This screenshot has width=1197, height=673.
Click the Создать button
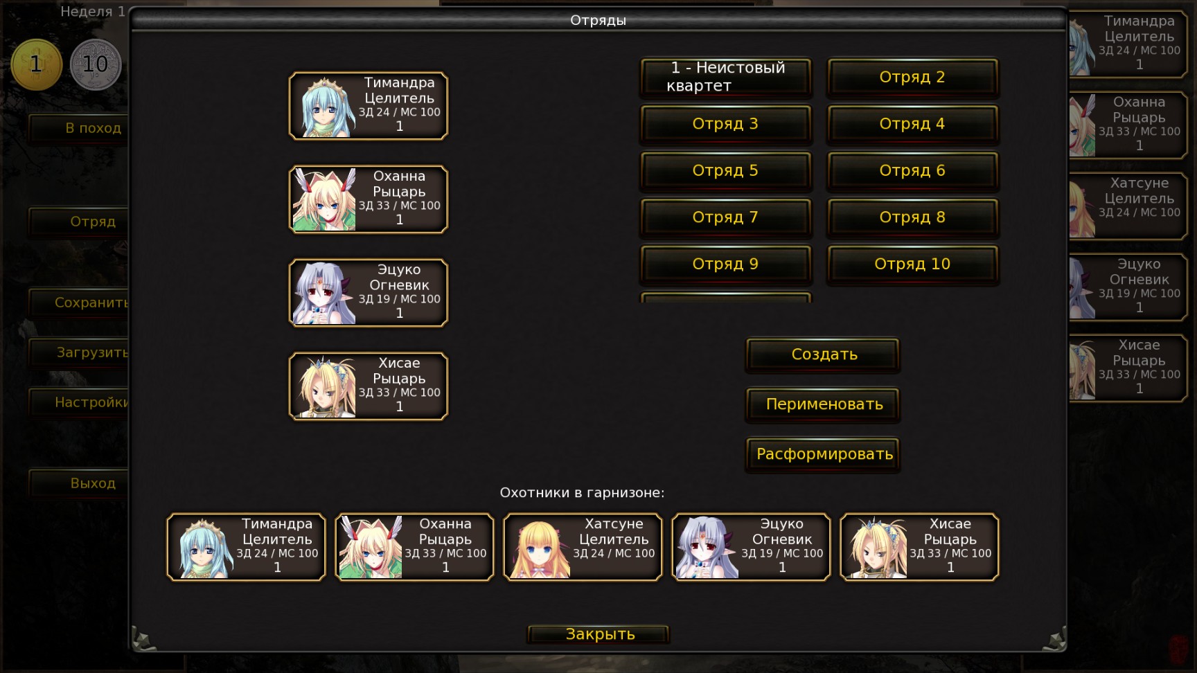823,355
